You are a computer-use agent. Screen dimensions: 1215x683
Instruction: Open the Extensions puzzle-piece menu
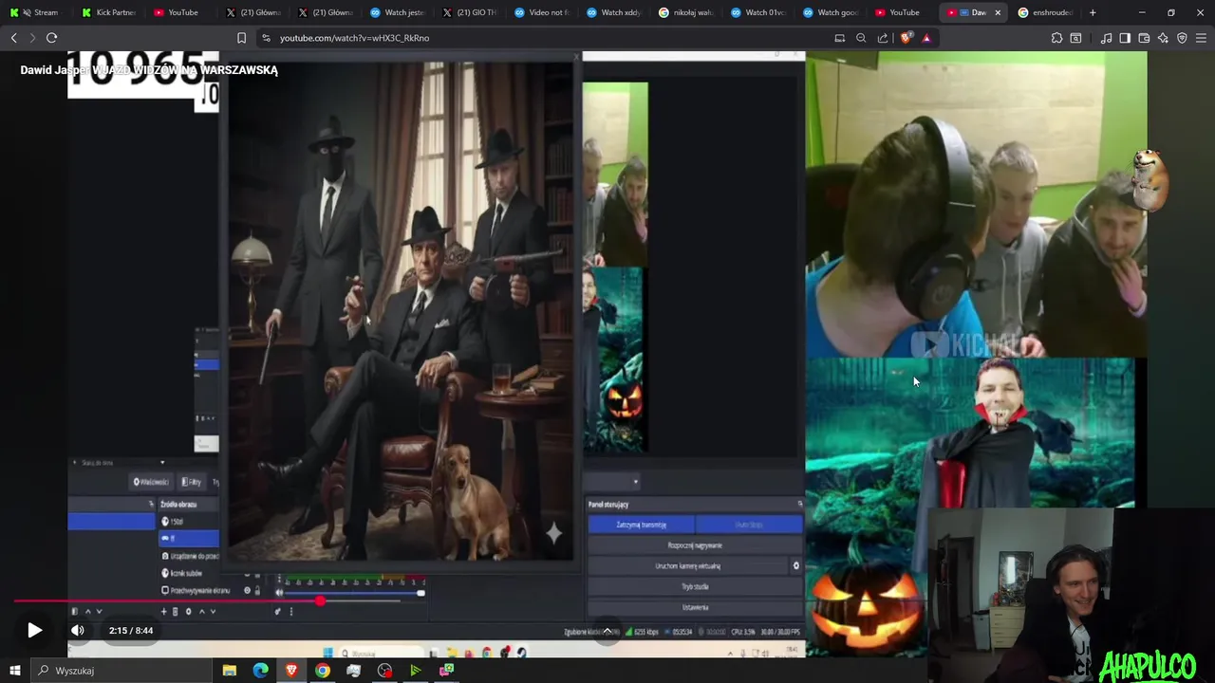(1056, 38)
